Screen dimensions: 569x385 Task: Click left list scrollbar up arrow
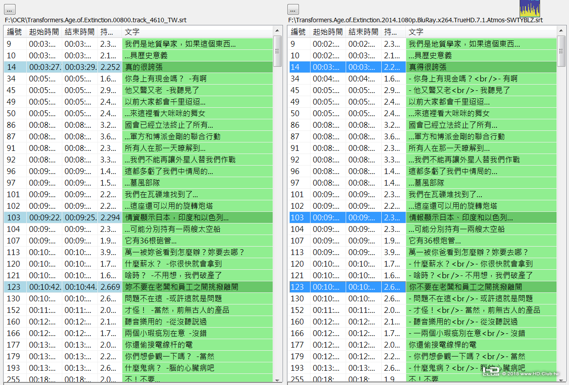click(277, 30)
